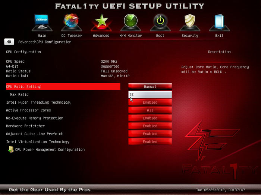This screenshot has height=195, width=261.
Task: Toggle Intel Hyper Threading Technology Enabled value
Action: (150, 102)
